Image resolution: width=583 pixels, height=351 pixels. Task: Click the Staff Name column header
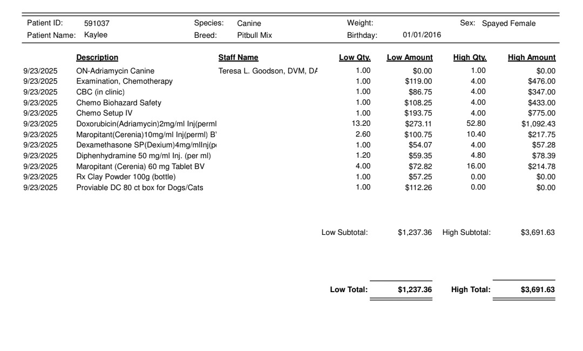[x=238, y=58]
